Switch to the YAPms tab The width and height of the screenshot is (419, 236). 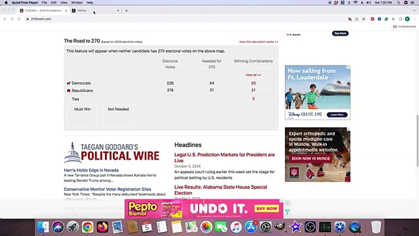96,10
